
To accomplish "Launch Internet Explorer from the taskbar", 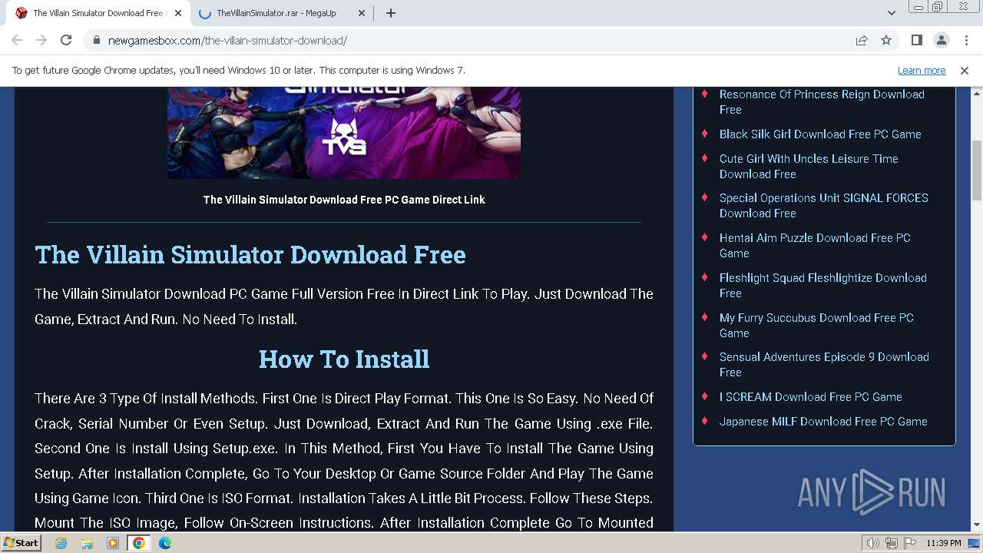I will [x=61, y=543].
